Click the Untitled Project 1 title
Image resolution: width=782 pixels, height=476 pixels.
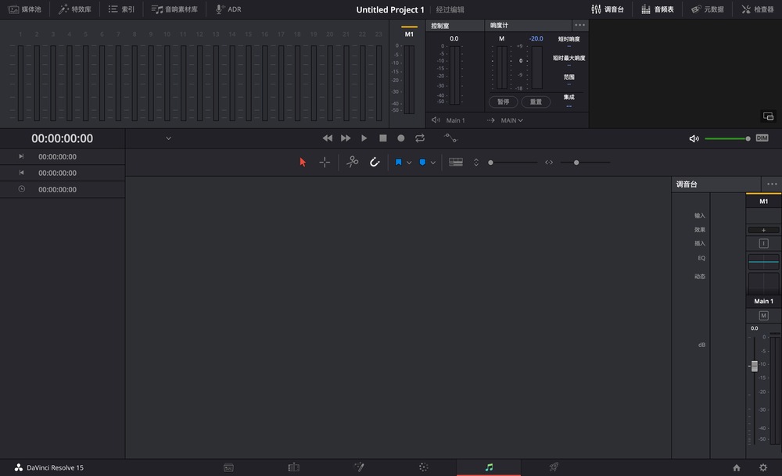coord(390,9)
